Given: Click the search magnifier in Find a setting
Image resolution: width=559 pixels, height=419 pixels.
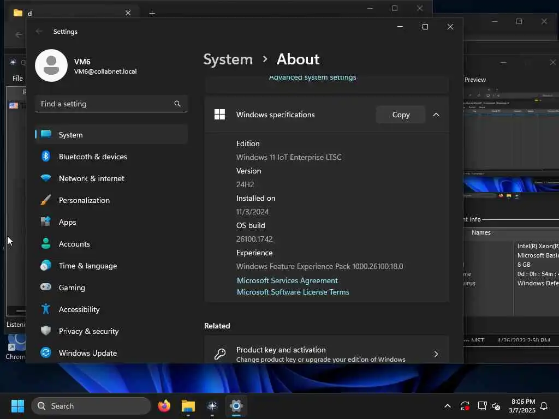Looking at the screenshot, I should [x=177, y=104].
